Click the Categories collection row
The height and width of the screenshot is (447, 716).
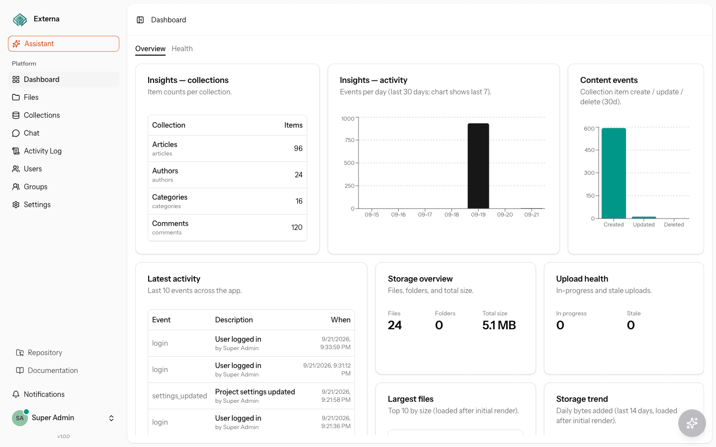pos(227,201)
